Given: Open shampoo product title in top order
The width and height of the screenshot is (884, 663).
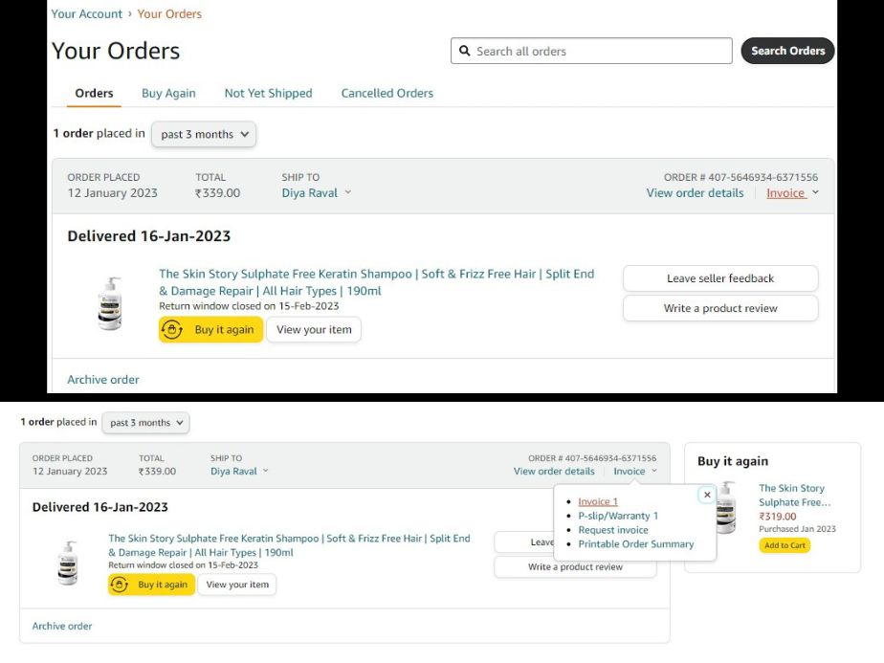Looking at the screenshot, I should (x=376, y=282).
